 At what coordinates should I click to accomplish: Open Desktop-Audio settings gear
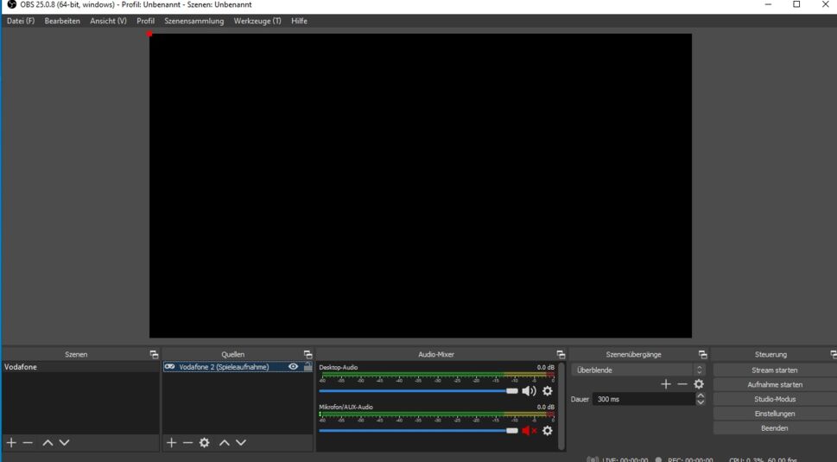pos(548,391)
